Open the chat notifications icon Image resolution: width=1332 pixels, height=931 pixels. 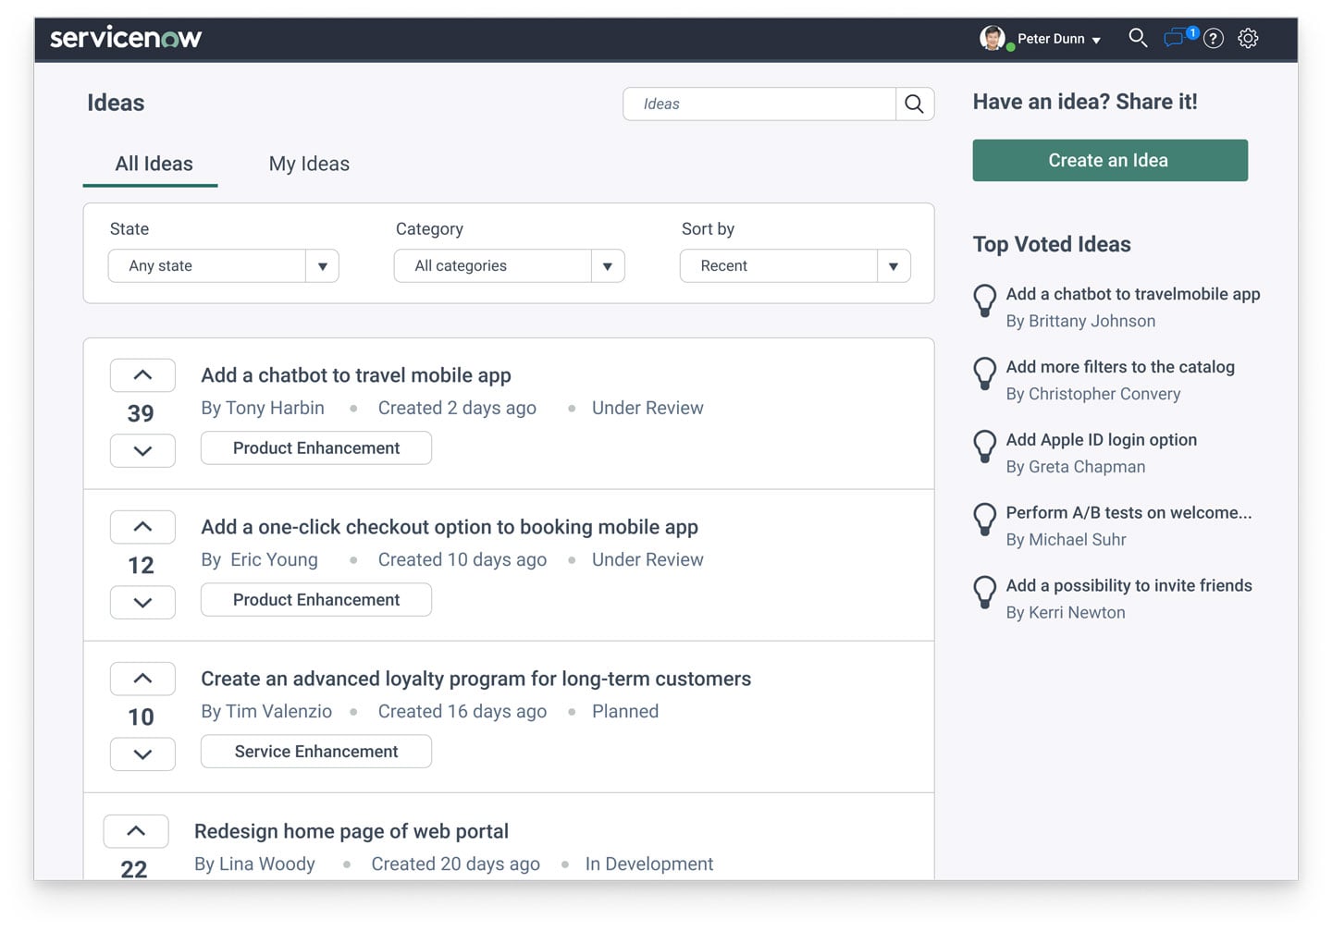(x=1175, y=38)
